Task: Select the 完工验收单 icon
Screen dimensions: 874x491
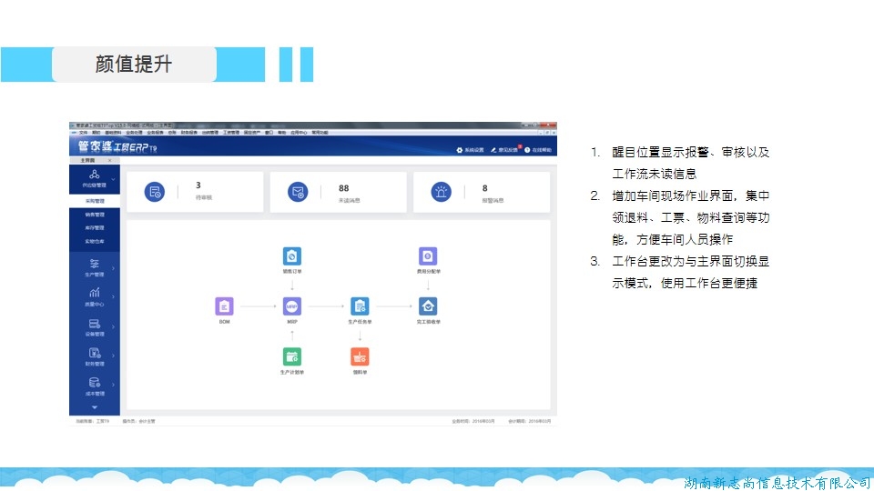Action: click(428, 306)
